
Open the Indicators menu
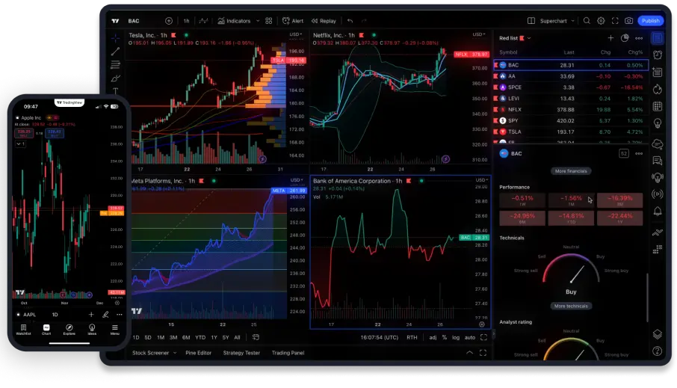click(234, 21)
